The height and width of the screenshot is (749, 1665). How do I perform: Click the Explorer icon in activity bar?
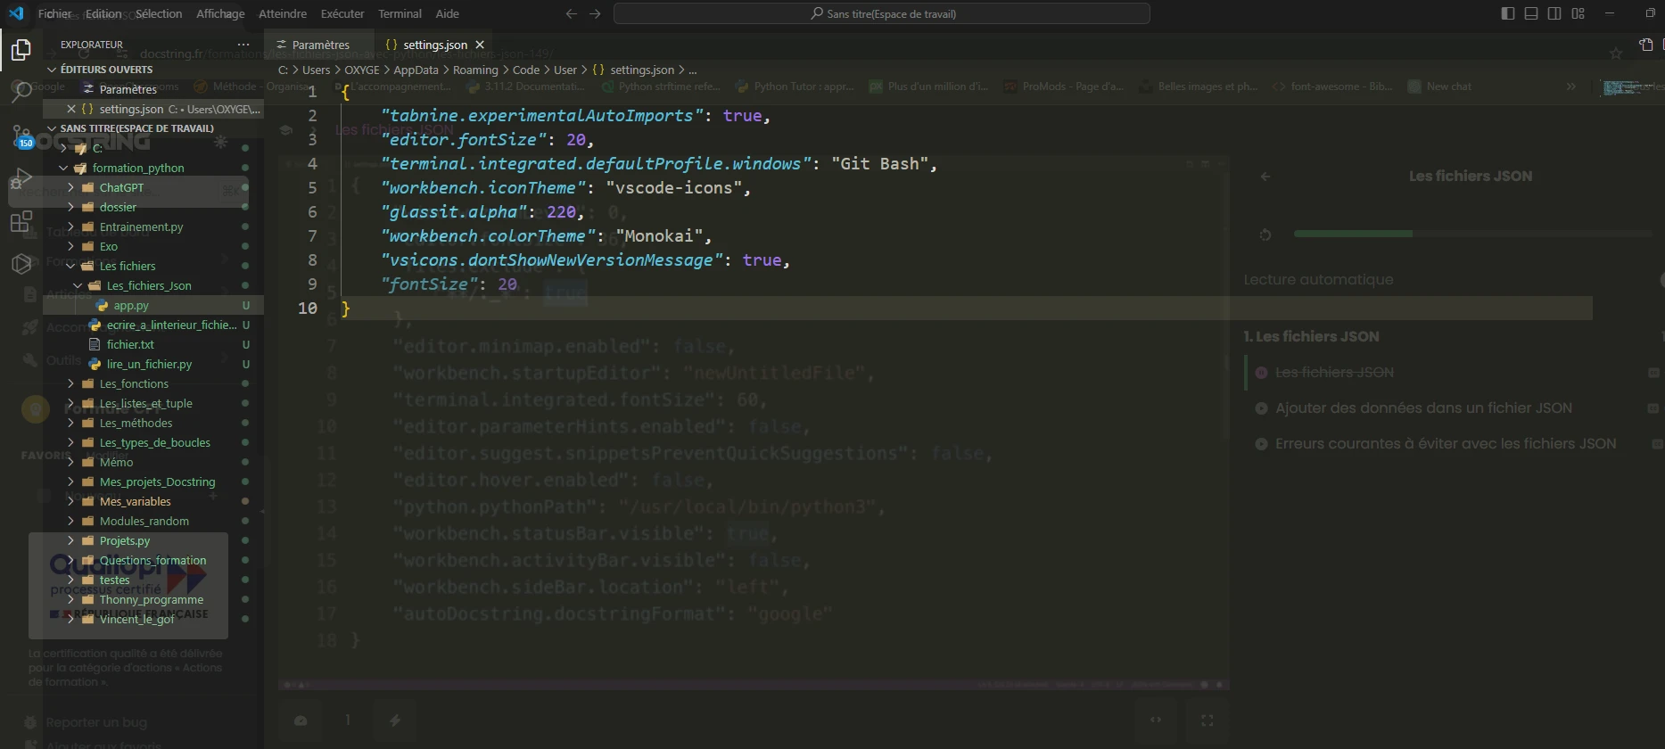(x=21, y=50)
